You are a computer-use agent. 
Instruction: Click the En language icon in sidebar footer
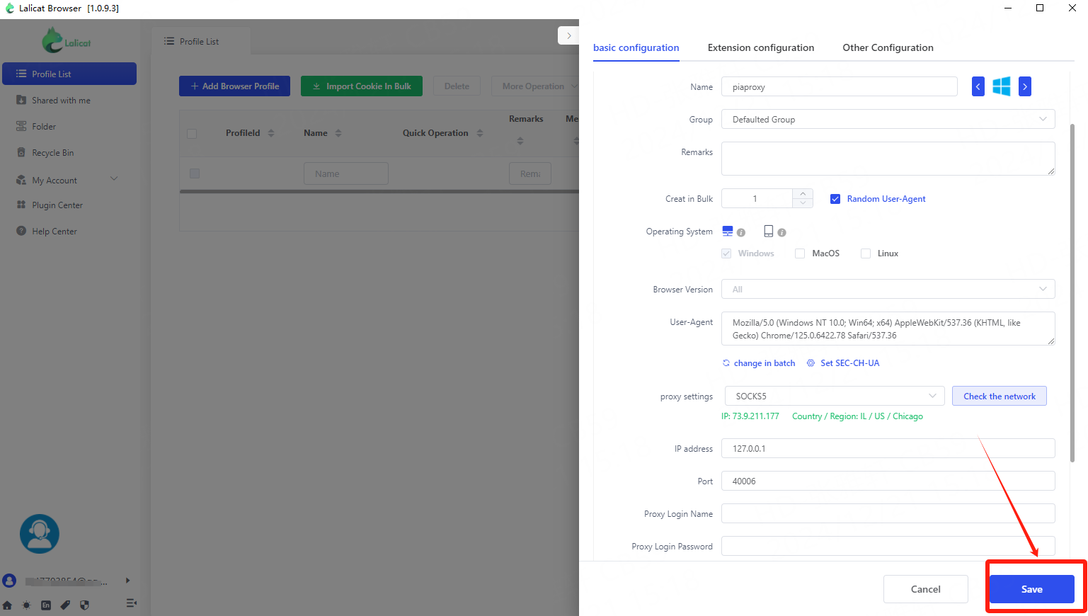(x=46, y=605)
